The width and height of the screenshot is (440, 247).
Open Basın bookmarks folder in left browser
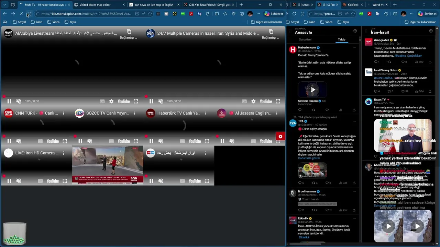[36, 22]
